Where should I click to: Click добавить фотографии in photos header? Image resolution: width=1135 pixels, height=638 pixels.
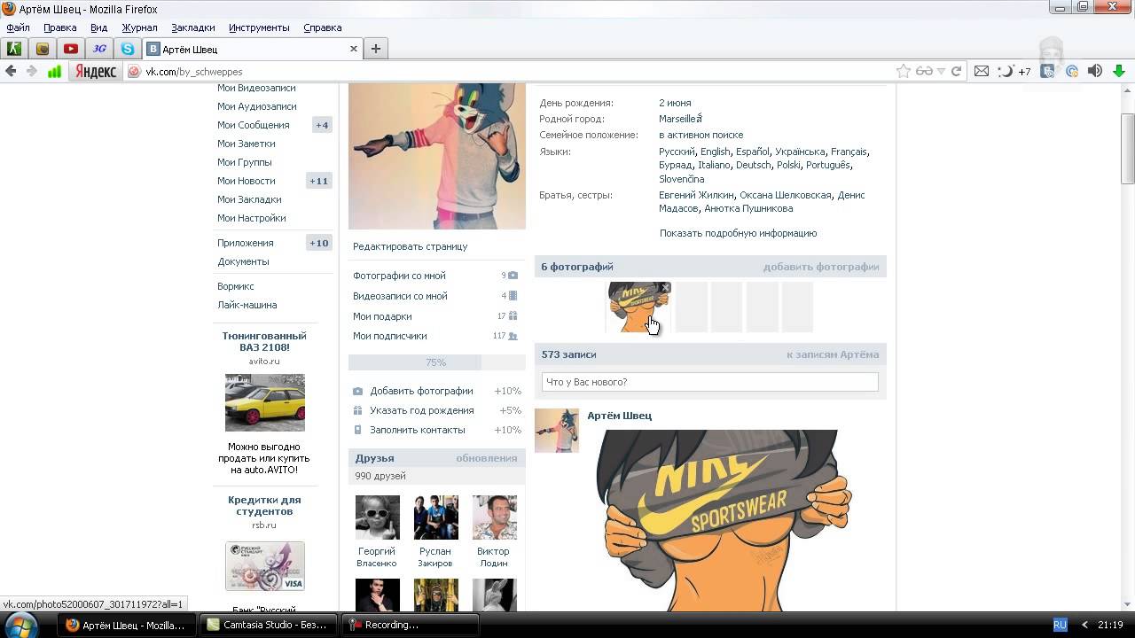click(821, 267)
